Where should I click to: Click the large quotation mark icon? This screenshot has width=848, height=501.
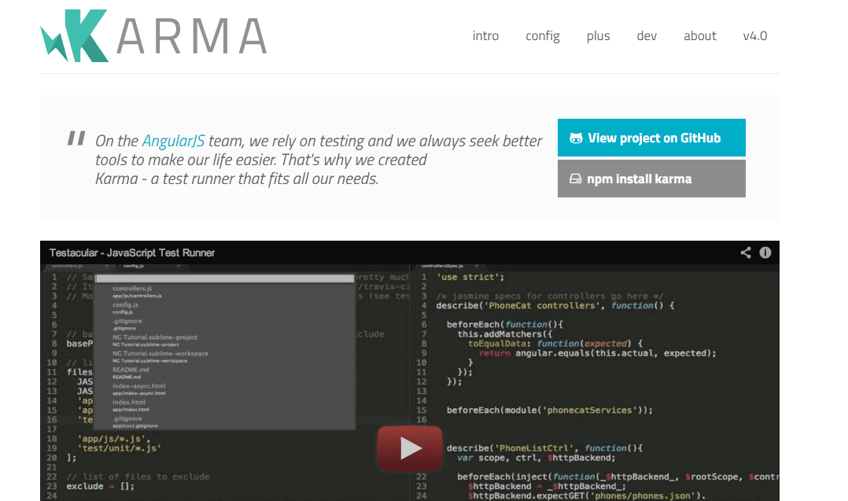(76, 139)
